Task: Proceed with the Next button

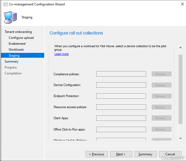Action: click(x=121, y=154)
